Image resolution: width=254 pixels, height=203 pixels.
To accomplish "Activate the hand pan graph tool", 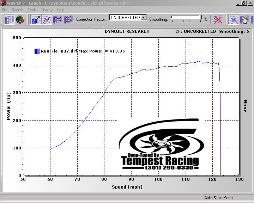I will click(244, 20).
